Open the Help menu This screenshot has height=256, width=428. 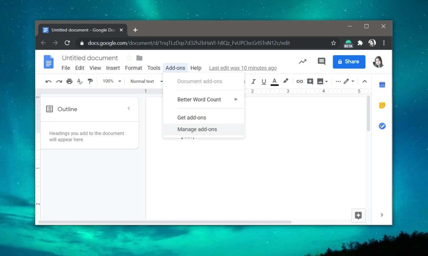click(196, 68)
